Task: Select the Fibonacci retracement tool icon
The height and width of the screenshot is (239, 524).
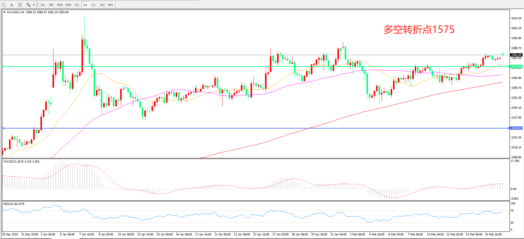Action: point(3,5)
